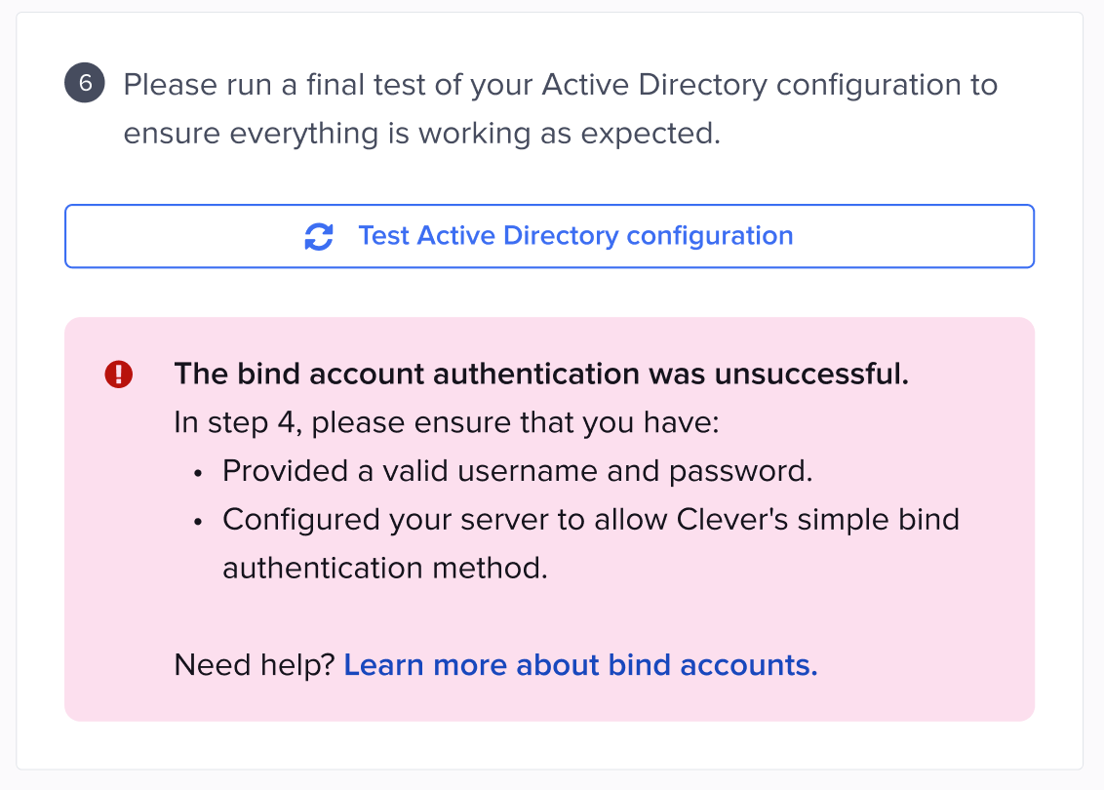Image resolution: width=1104 pixels, height=790 pixels.
Task: Click the refresh icon on the test button
Action: (317, 236)
